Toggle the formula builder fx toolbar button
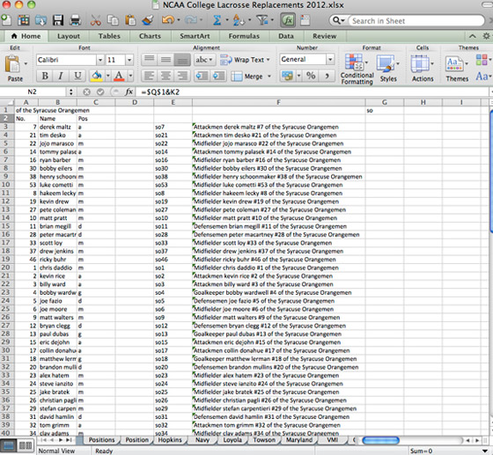The width and height of the screenshot is (493, 455). 288,20
